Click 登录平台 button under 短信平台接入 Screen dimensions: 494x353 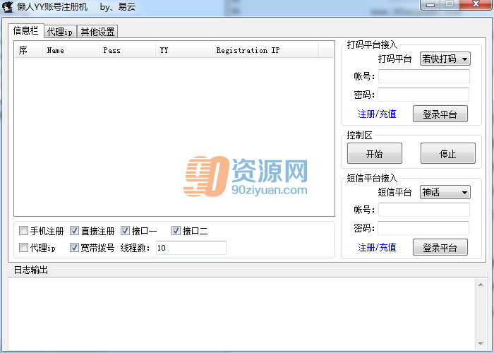point(440,247)
